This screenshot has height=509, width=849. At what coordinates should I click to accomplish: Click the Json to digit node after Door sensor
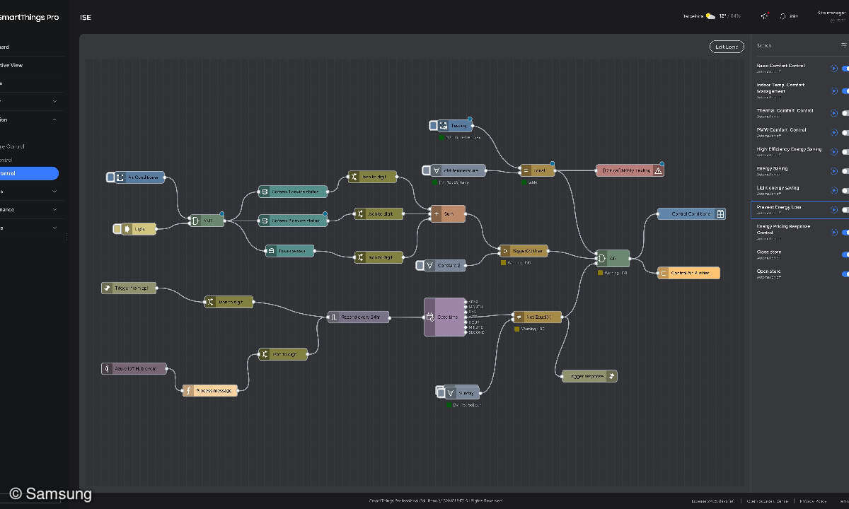click(x=379, y=257)
